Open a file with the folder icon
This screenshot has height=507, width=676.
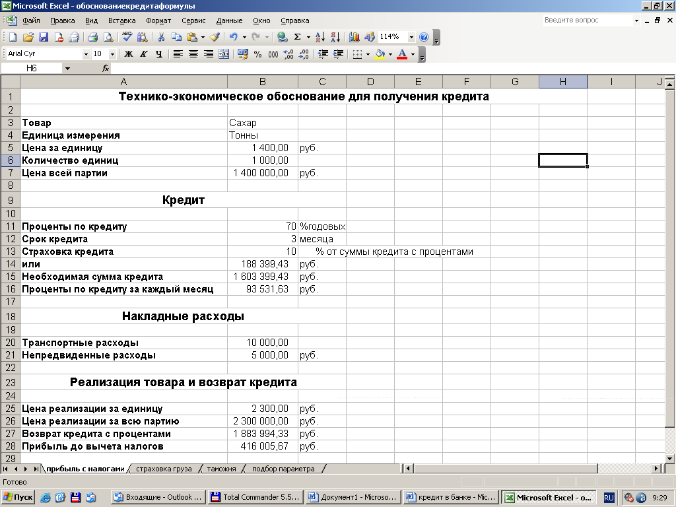(28, 37)
